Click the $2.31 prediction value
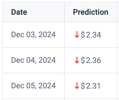Screen dimensions: 119x100 pyautogui.click(x=90, y=86)
